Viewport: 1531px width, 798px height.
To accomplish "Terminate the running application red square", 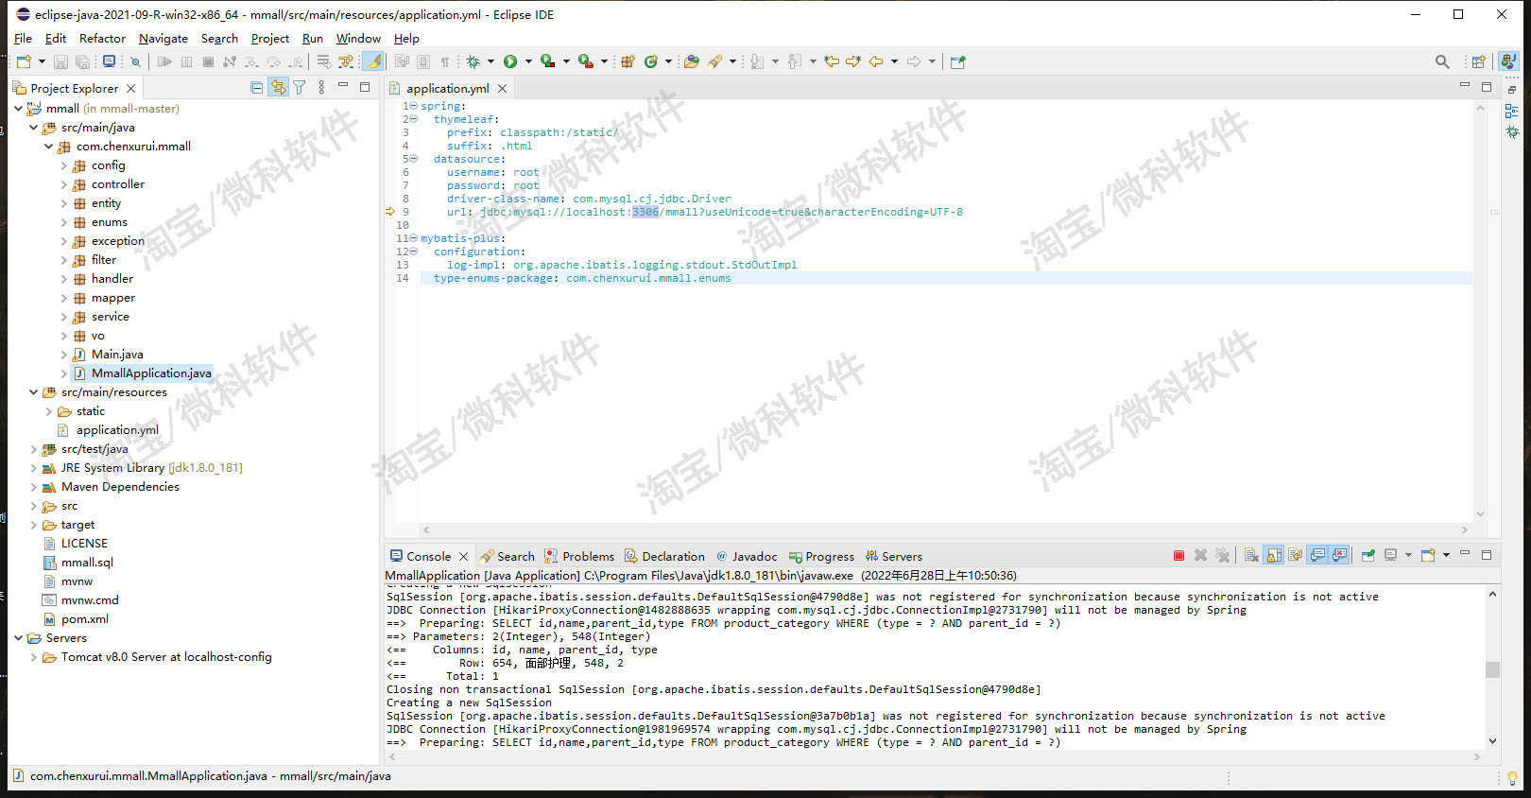I will [1178, 556].
